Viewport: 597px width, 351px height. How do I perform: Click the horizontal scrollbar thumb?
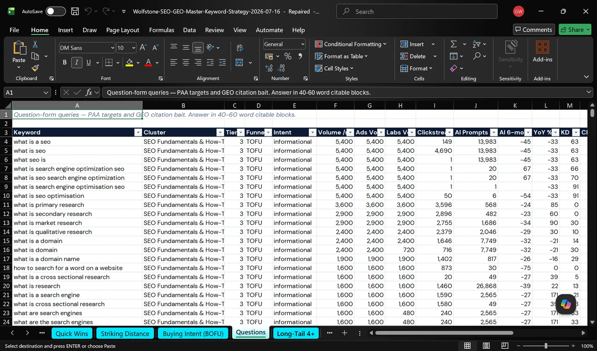coord(444,333)
